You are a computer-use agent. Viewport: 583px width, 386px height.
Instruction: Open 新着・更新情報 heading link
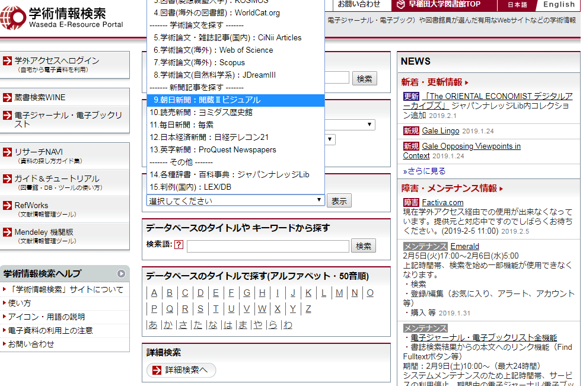pyautogui.click(x=435, y=82)
